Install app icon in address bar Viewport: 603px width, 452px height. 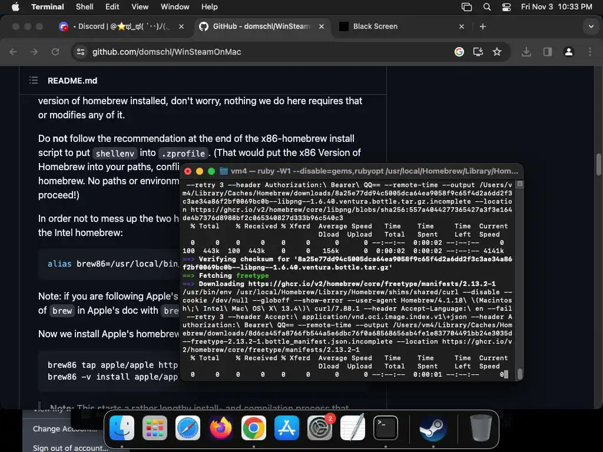[478, 52]
